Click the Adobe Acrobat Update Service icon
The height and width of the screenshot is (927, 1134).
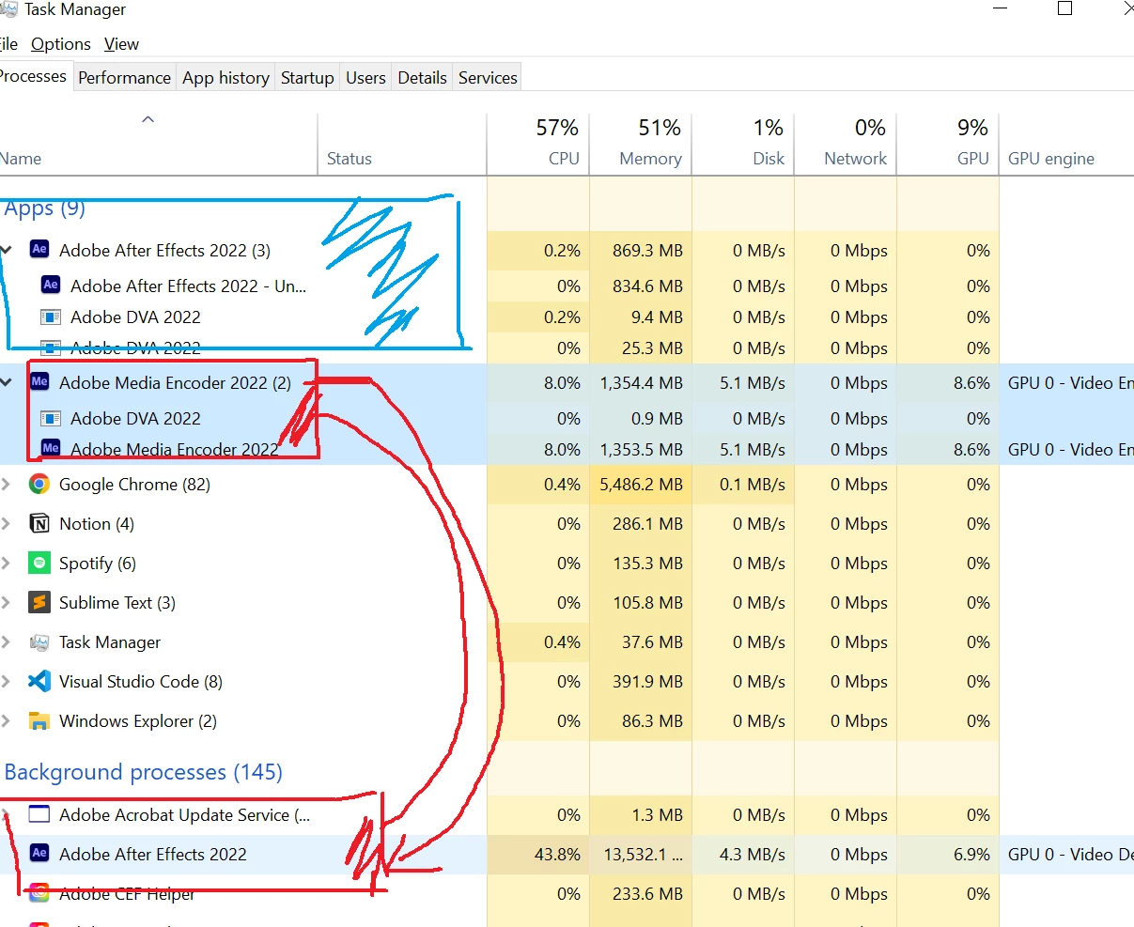39,814
